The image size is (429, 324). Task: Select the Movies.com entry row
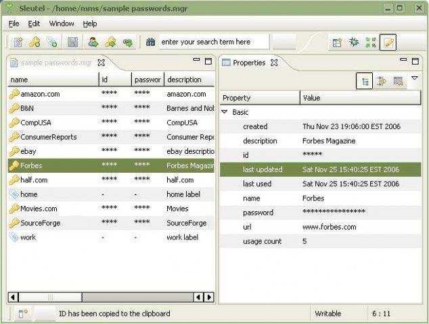tap(111, 209)
